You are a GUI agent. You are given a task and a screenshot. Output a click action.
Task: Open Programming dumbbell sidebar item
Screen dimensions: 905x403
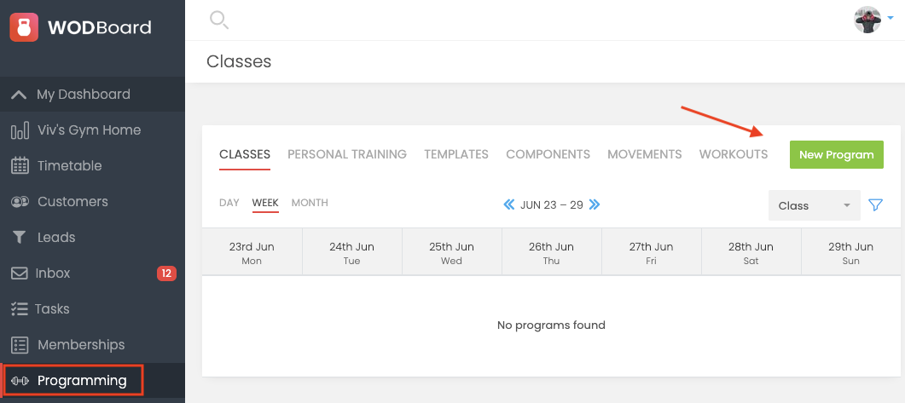(73, 381)
